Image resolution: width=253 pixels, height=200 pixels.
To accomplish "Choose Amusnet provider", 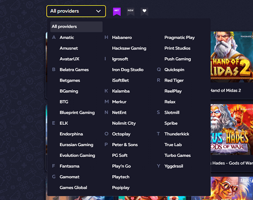I will [69, 48].
